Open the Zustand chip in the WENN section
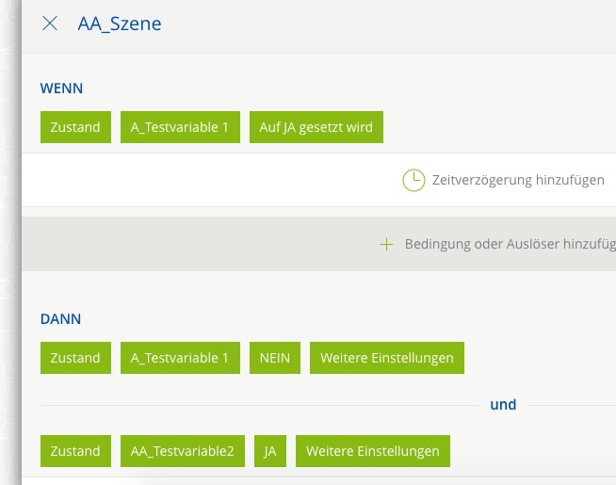 (75, 127)
